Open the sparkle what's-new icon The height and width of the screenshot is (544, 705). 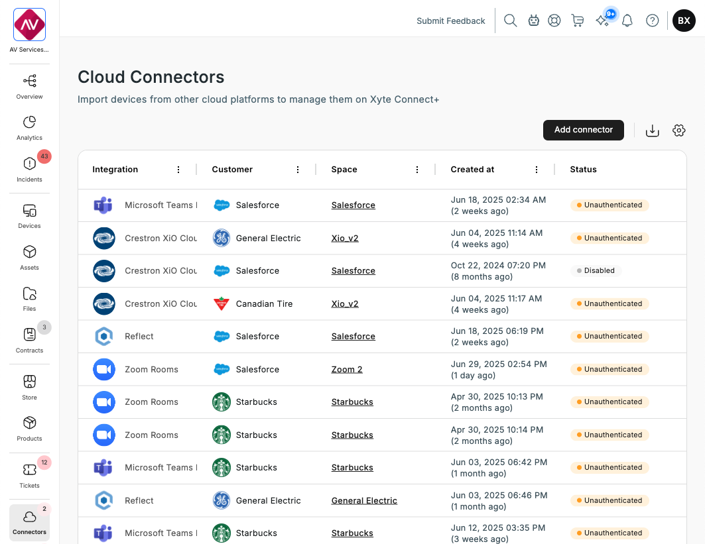[x=603, y=20]
